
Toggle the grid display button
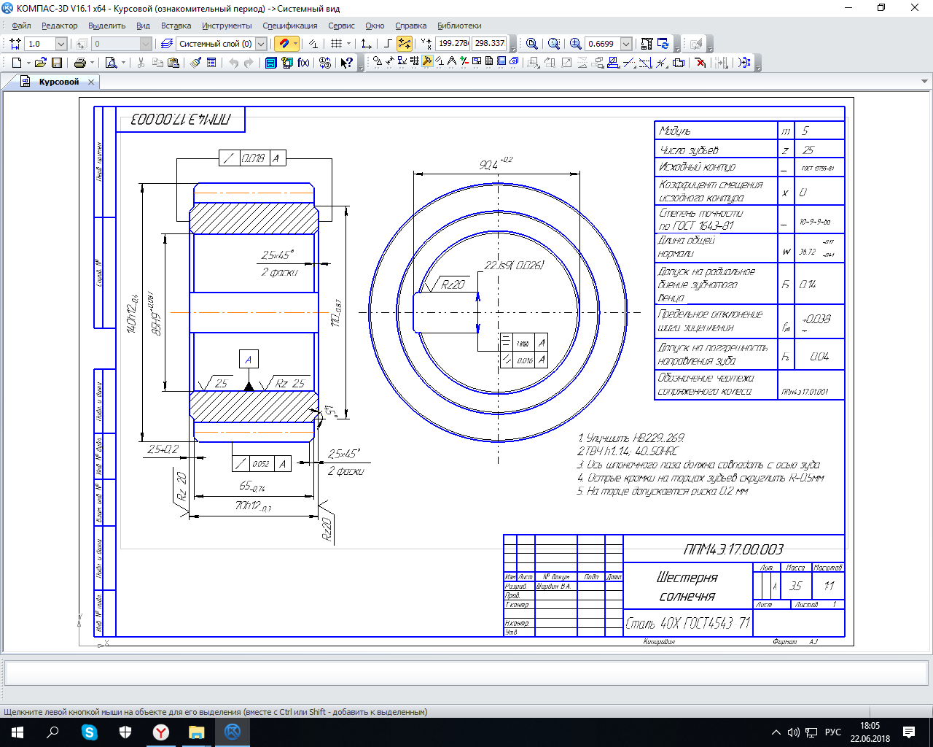(336, 44)
